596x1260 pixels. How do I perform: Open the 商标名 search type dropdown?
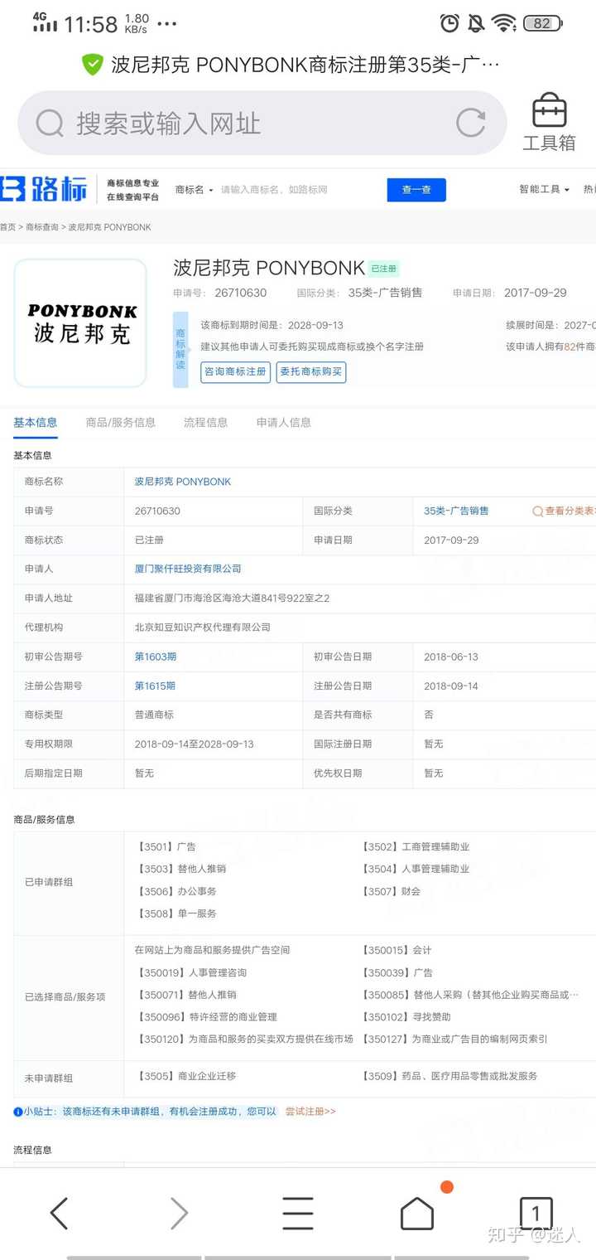click(x=194, y=190)
